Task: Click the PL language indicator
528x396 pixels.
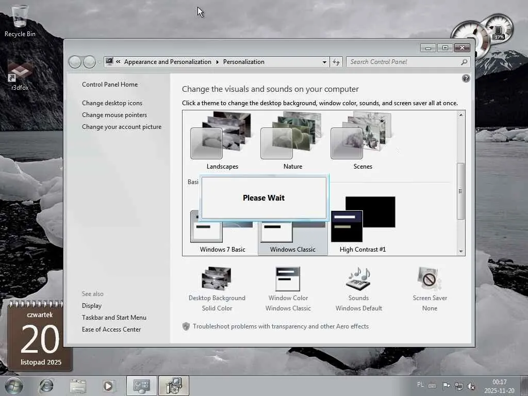Action: point(420,385)
